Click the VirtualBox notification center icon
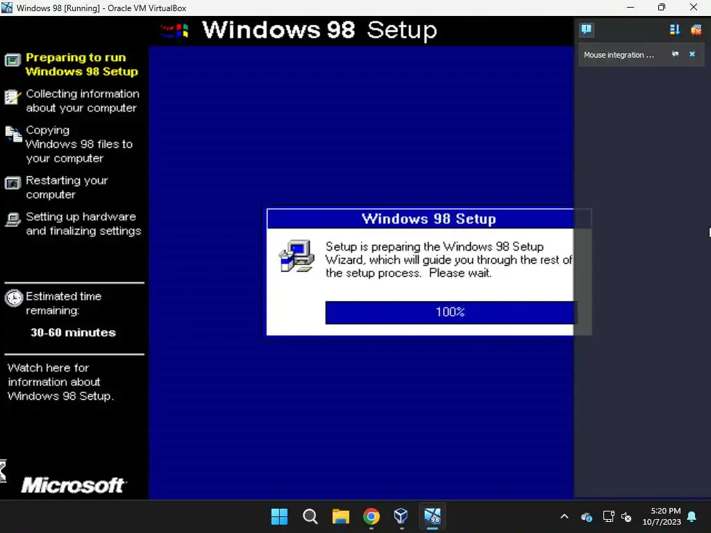This screenshot has height=533, width=711. [x=586, y=30]
